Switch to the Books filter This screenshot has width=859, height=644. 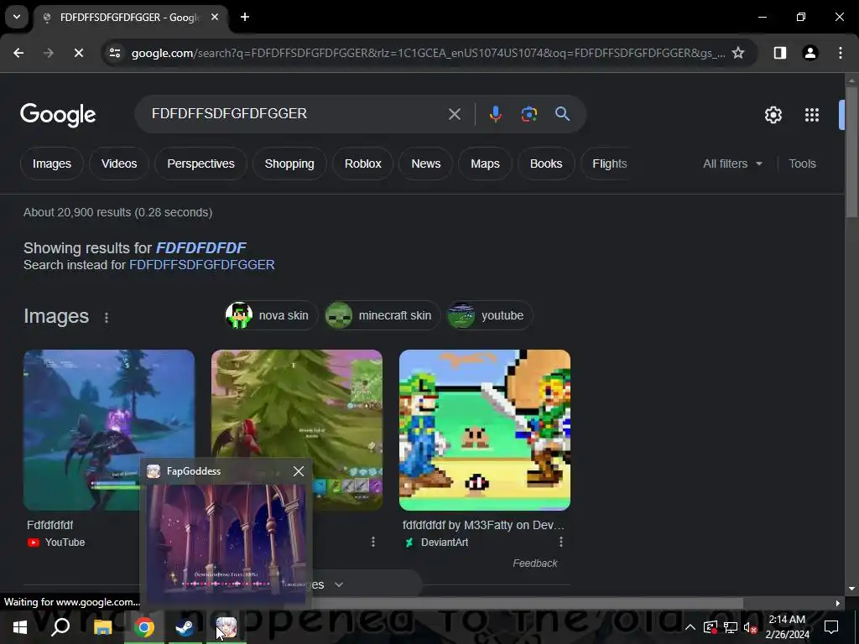[x=545, y=164]
